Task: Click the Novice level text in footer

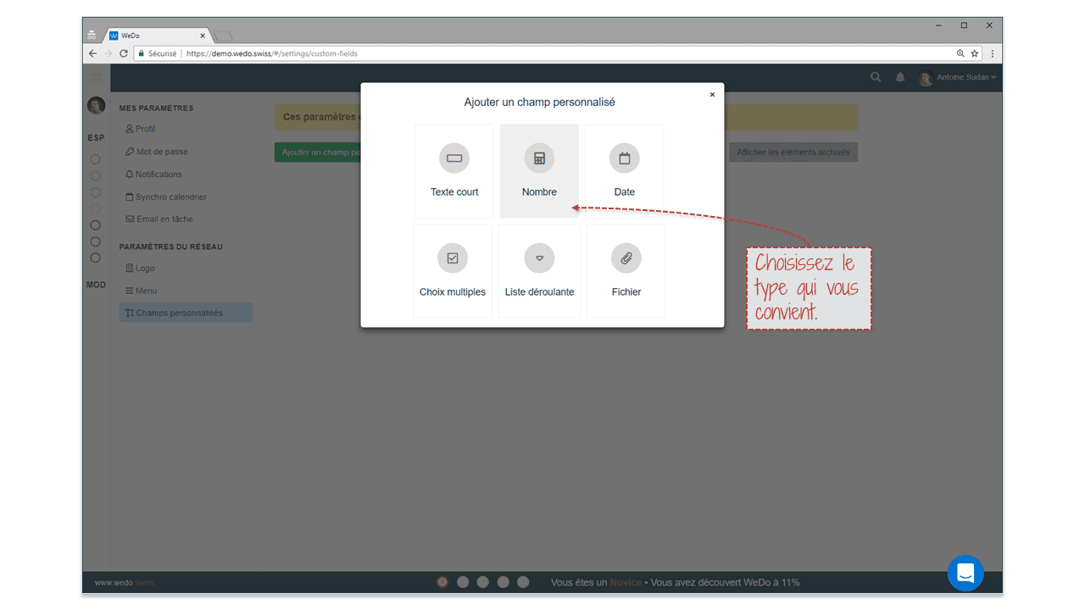Action: point(626,583)
